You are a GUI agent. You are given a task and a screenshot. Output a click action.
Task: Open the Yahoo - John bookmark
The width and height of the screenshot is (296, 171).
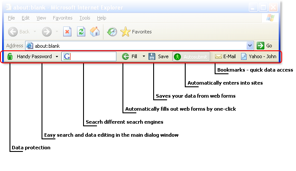tap(259, 56)
